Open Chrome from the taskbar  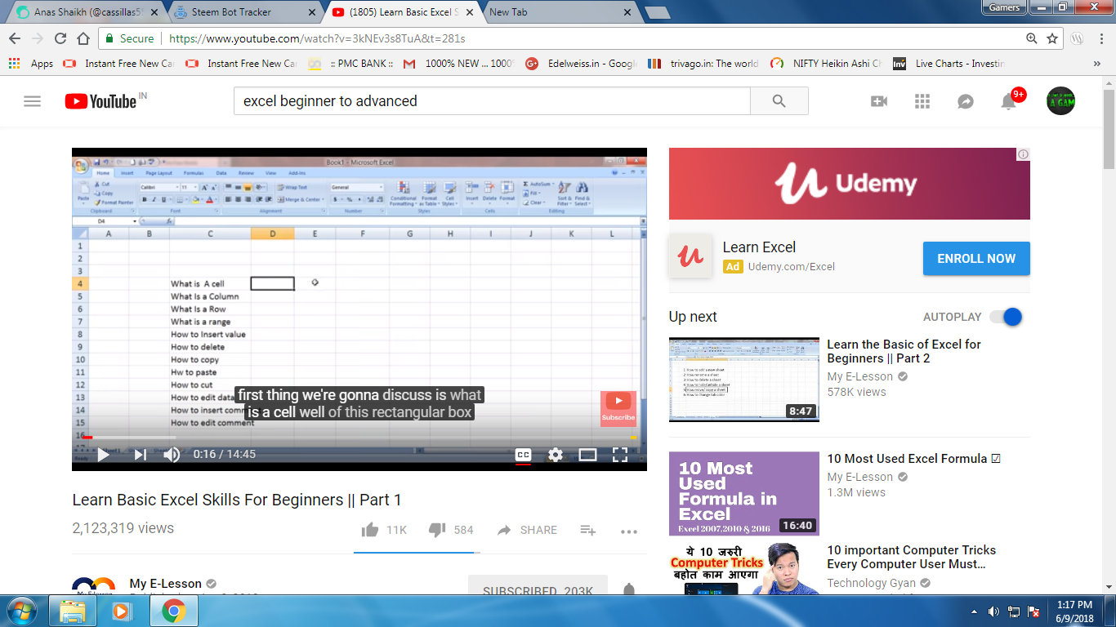[172, 611]
